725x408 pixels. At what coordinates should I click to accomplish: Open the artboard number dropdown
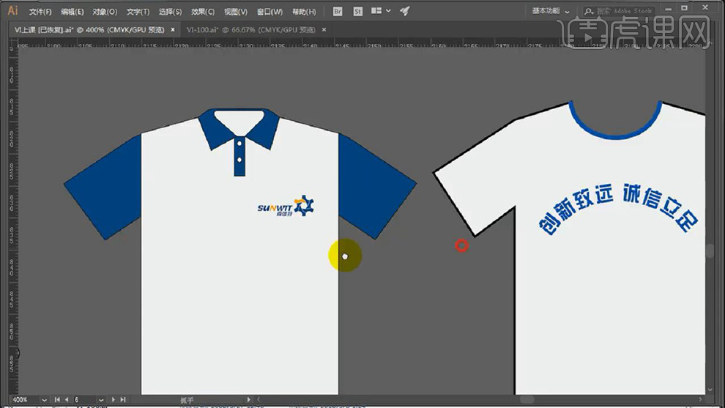click(100, 400)
